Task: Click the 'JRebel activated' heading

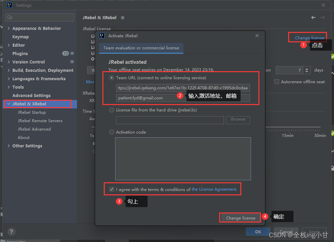Action: point(128,62)
